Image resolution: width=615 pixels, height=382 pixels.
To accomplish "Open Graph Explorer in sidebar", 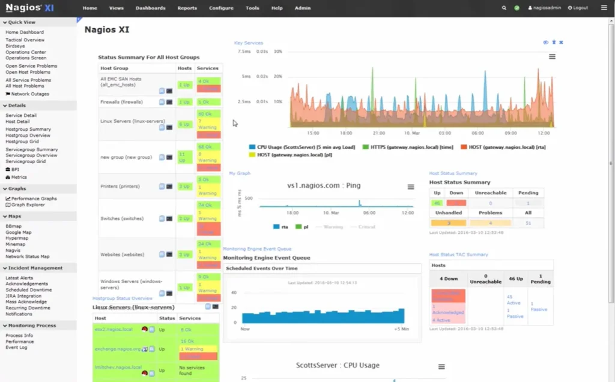I will 25,204.
